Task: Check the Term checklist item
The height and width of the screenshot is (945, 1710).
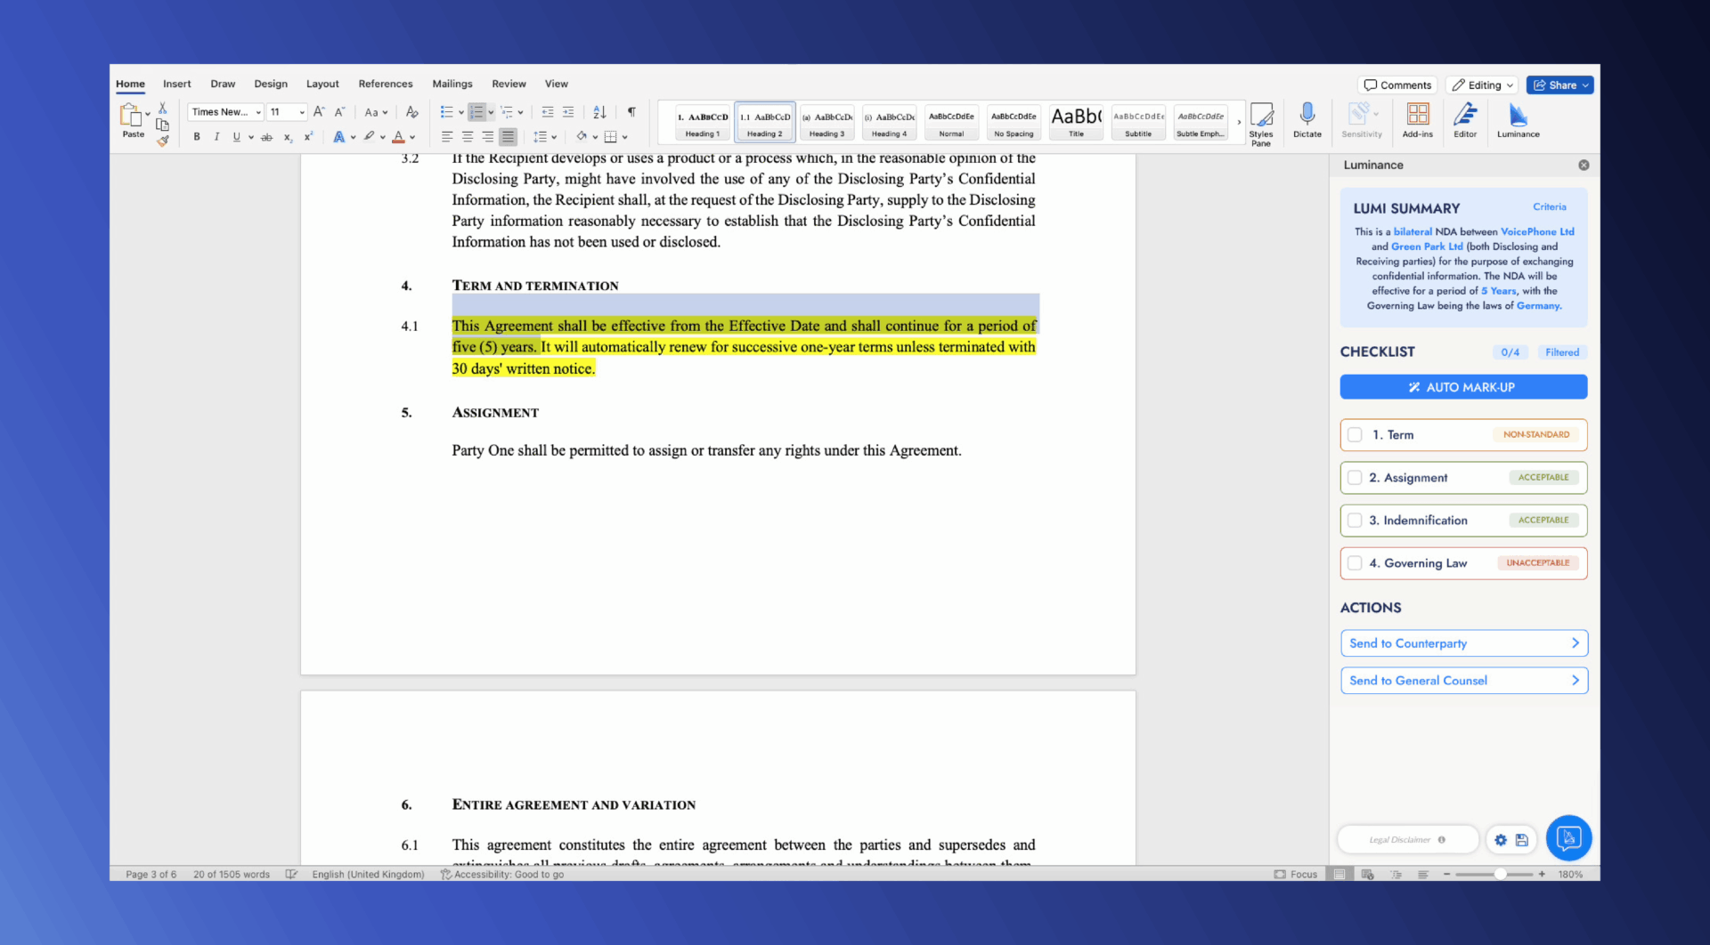Action: click(x=1356, y=434)
